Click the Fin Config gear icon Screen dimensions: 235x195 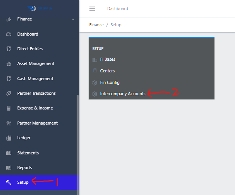(x=95, y=83)
